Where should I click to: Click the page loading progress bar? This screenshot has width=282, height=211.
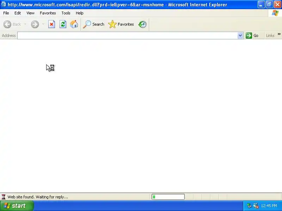[168, 197]
